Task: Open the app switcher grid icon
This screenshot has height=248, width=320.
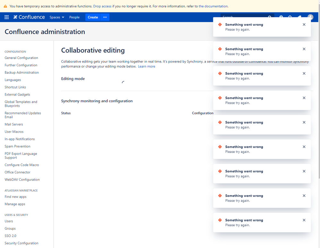Action: click(6, 17)
